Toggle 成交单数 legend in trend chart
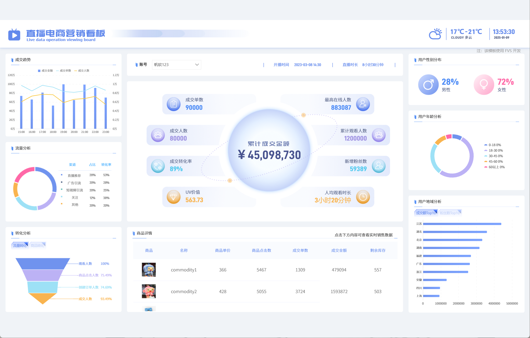 63,71
